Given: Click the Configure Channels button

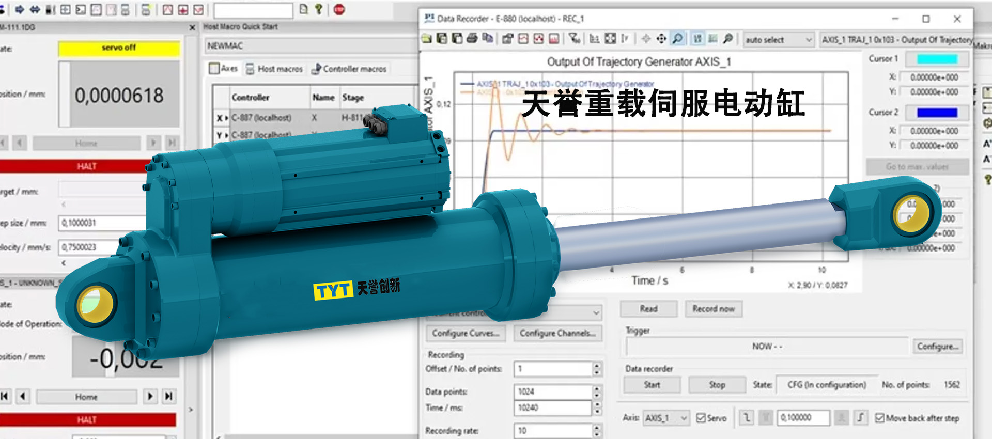Looking at the screenshot, I should tap(557, 333).
